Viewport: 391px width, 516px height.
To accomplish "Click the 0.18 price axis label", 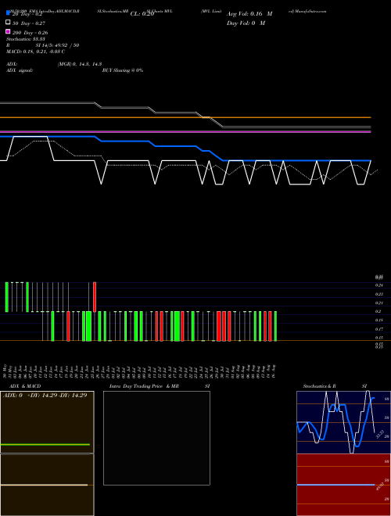I will click(x=378, y=320).
